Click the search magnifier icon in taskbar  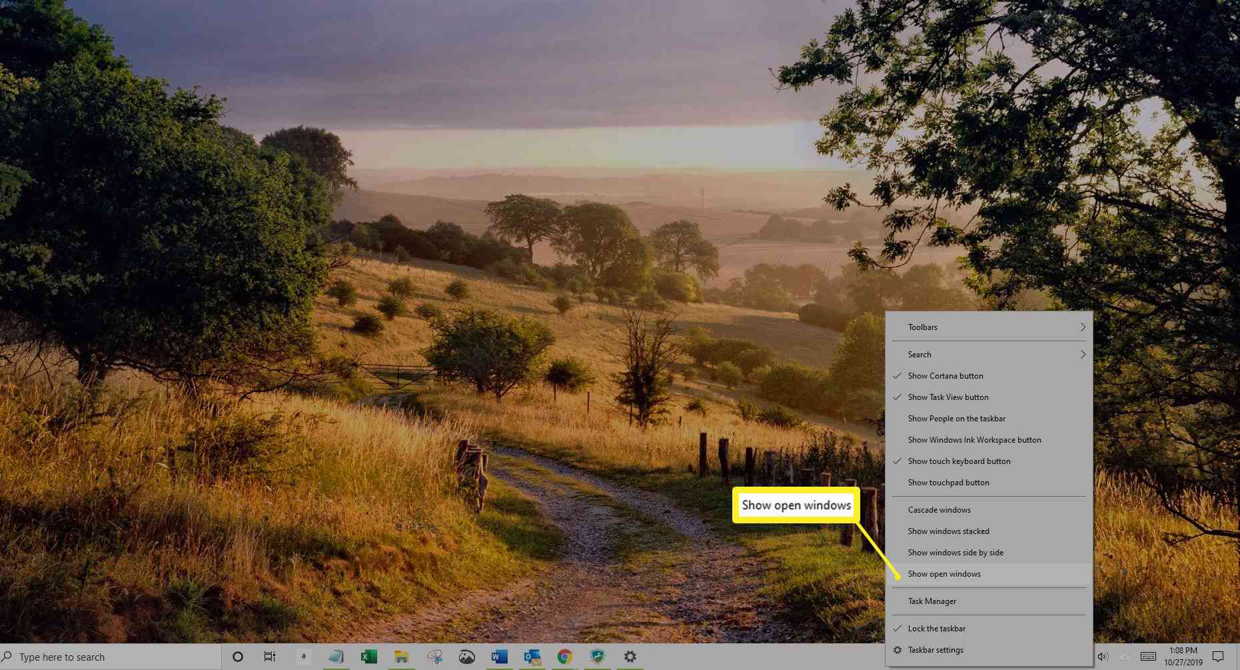7,657
